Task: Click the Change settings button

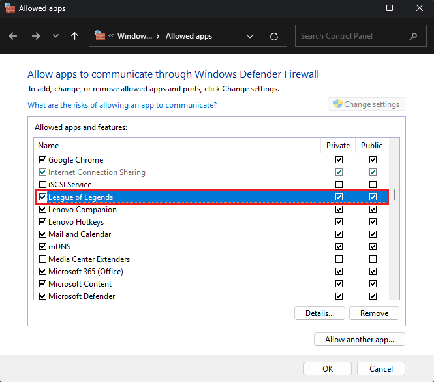Action: tap(366, 104)
